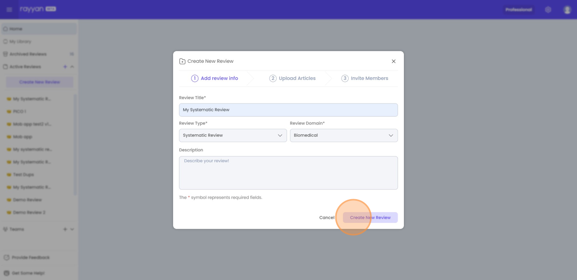Image resolution: width=577 pixels, height=280 pixels.
Task: Open settings via the header gear icon
Action: pos(548,10)
